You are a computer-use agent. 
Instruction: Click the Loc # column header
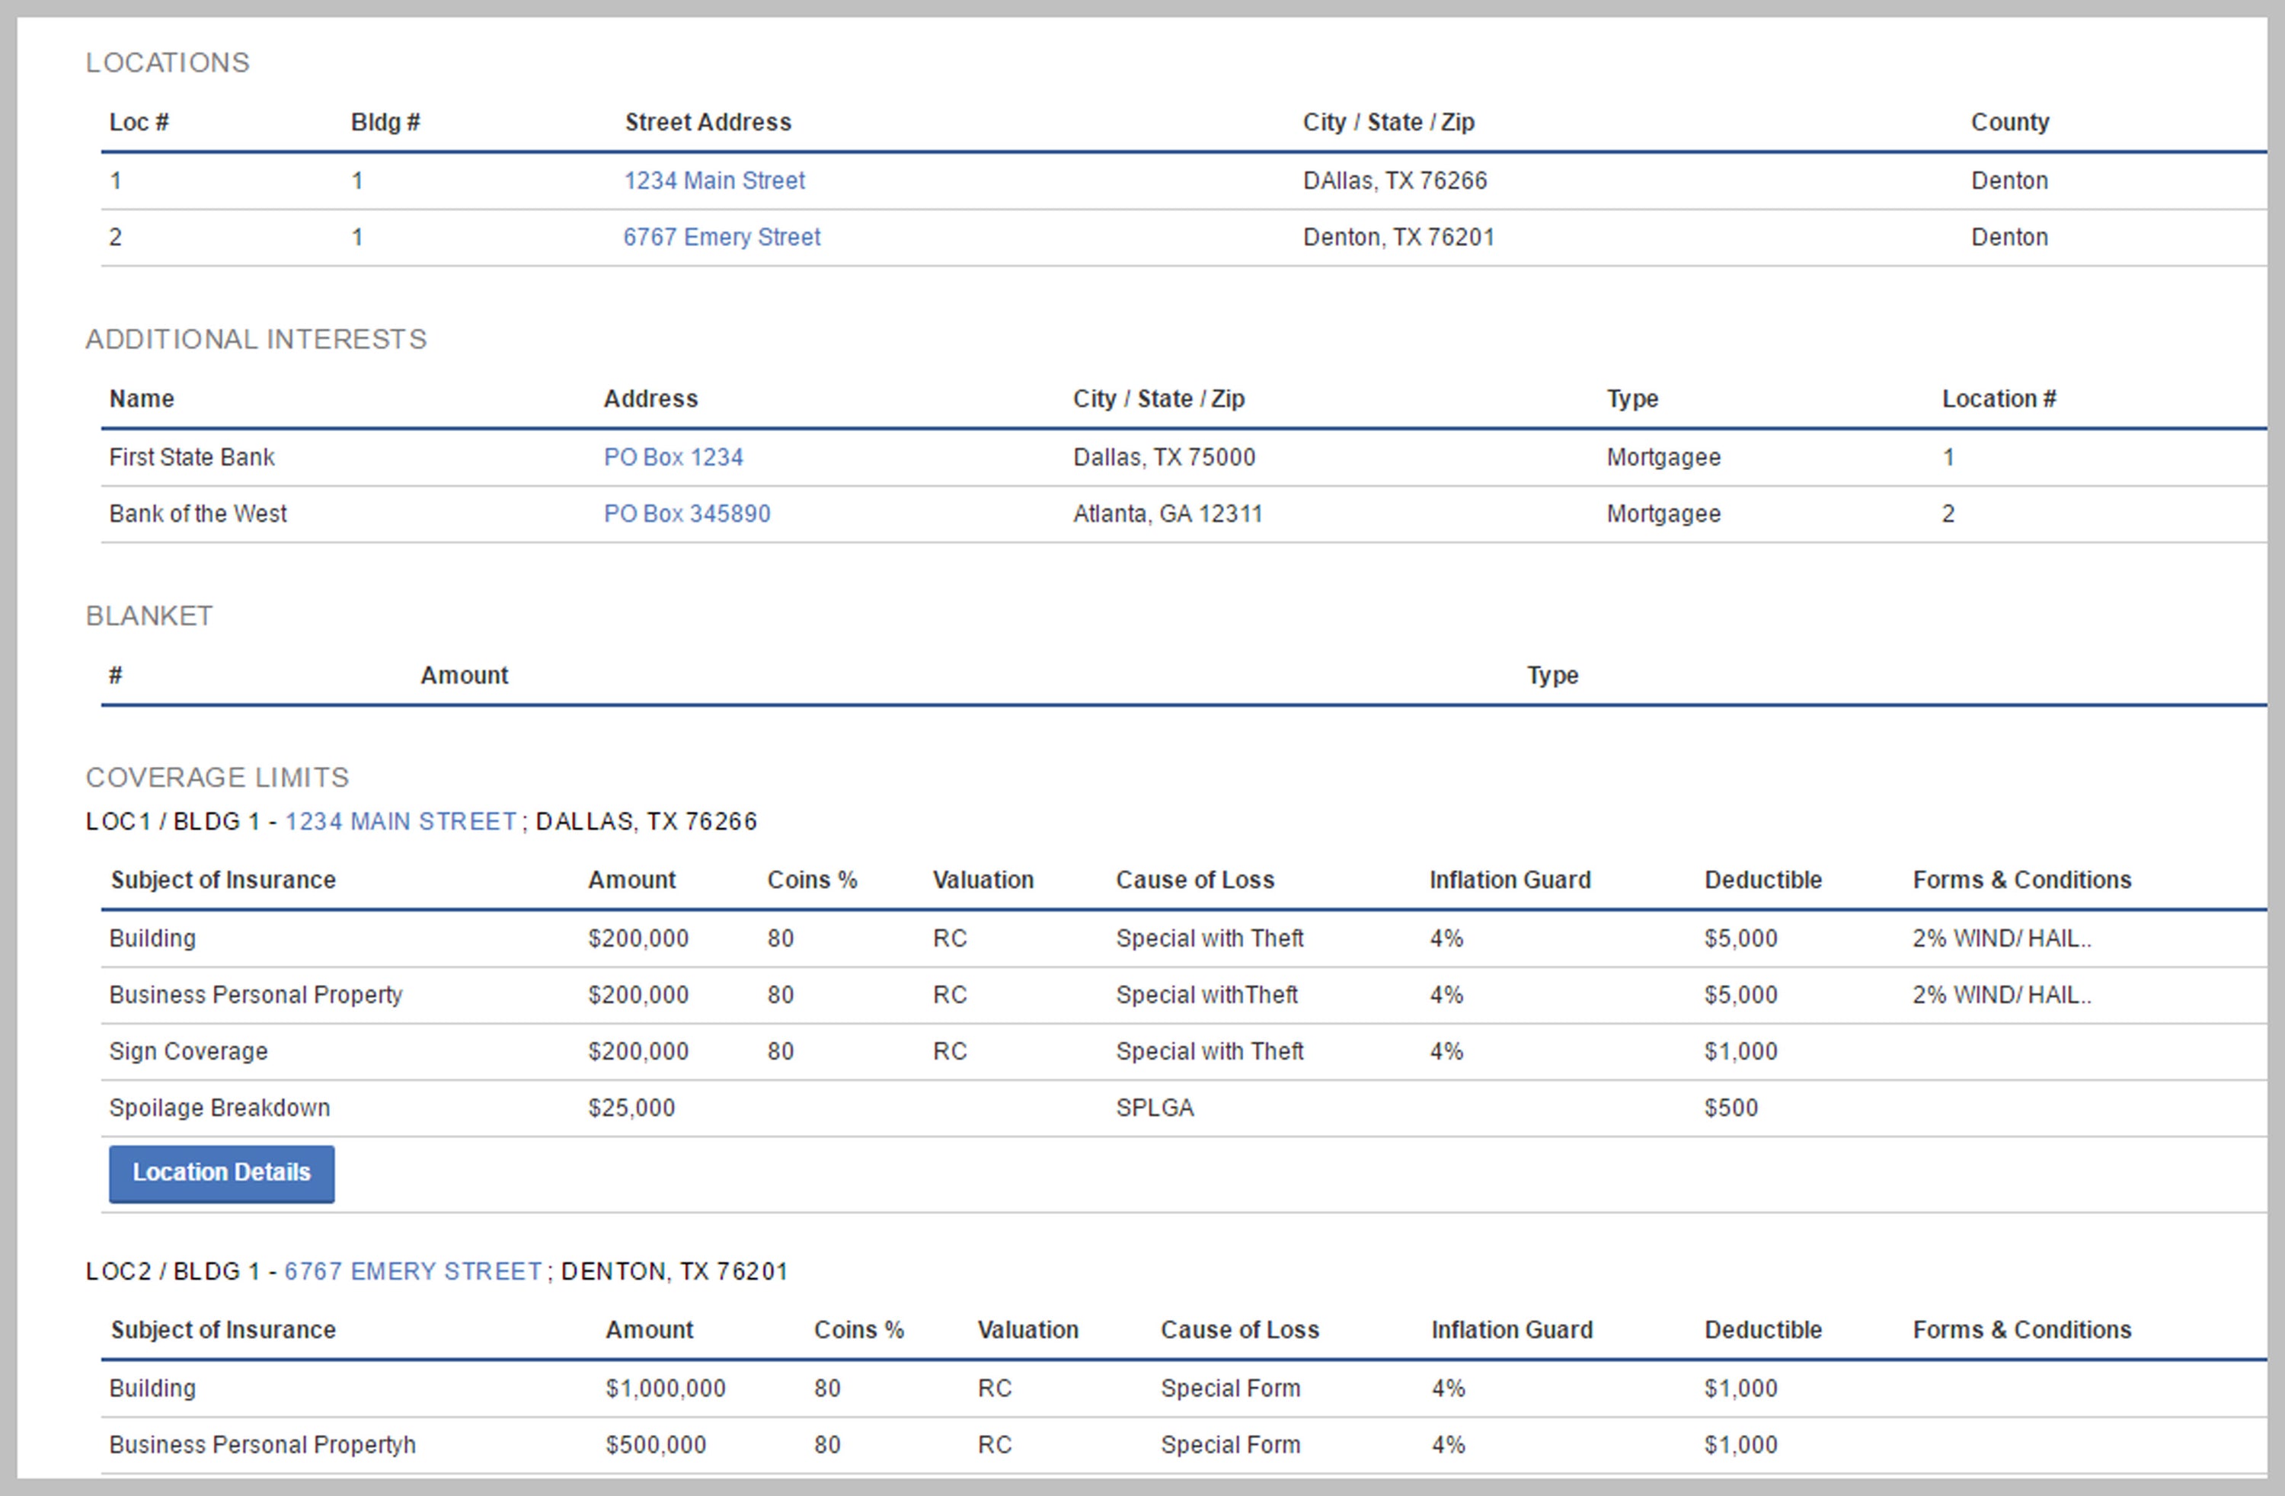139,122
